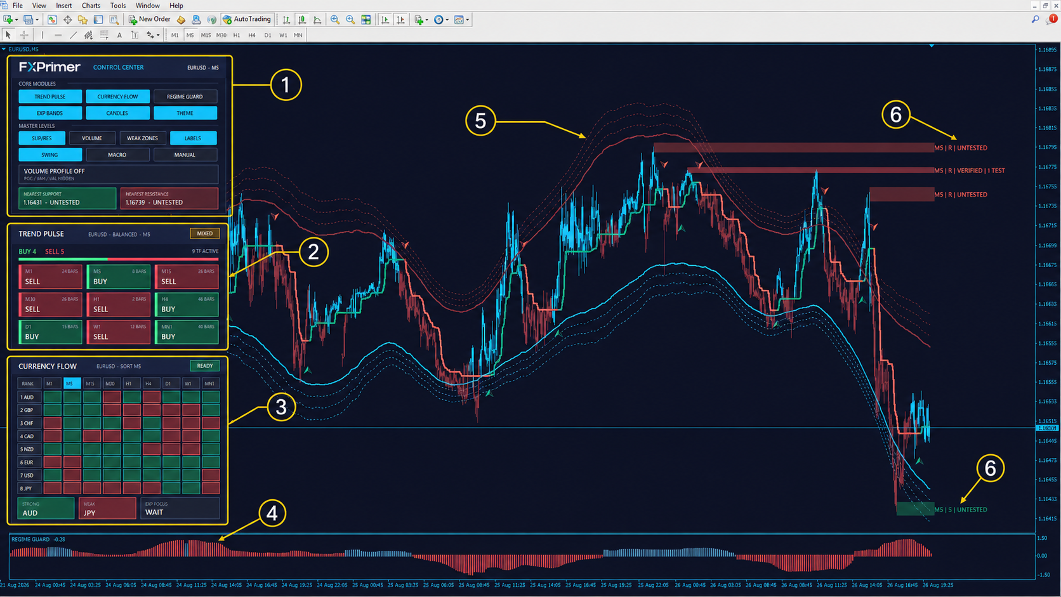This screenshot has width=1061, height=597.
Task: Switch to H1 timeframe in toolbar
Action: (237, 36)
